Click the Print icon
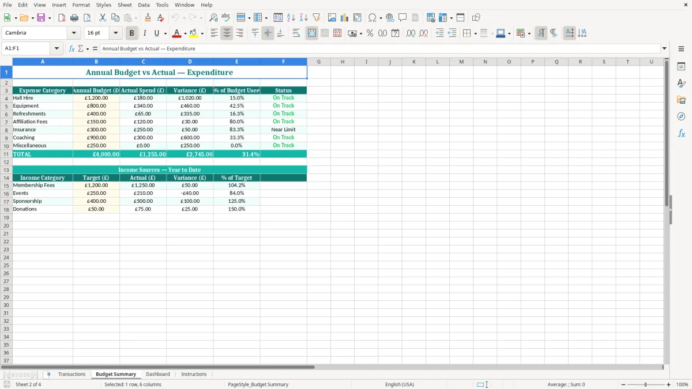Viewport: 692px width, 389px height. tap(74, 18)
